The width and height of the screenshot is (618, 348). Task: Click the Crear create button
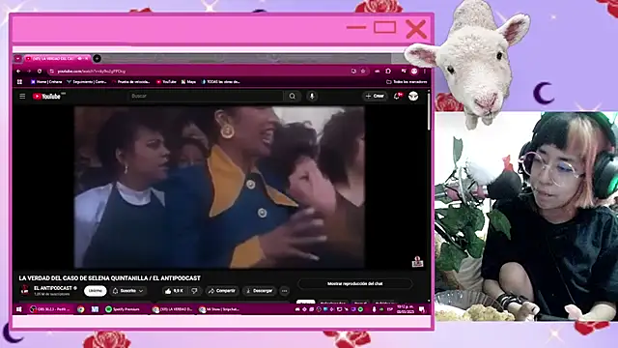(375, 97)
